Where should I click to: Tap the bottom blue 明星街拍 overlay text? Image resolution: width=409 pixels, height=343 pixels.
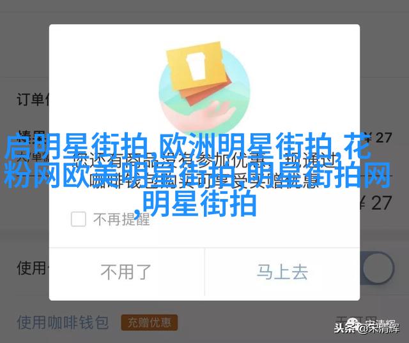(196, 203)
